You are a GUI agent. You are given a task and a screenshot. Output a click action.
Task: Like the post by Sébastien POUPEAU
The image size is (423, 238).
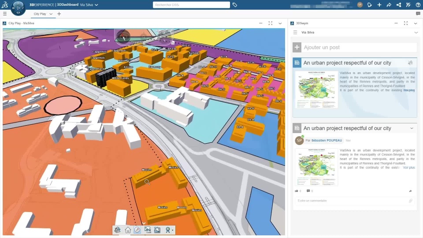pyautogui.click(x=297, y=191)
